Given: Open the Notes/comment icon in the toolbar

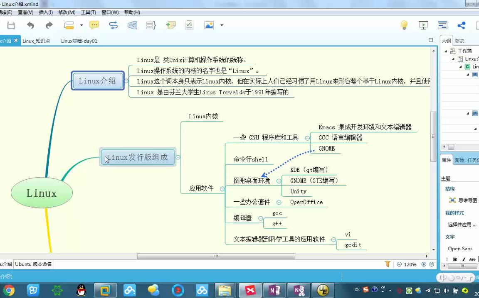Looking at the screenshot, I should click(94, 25).
